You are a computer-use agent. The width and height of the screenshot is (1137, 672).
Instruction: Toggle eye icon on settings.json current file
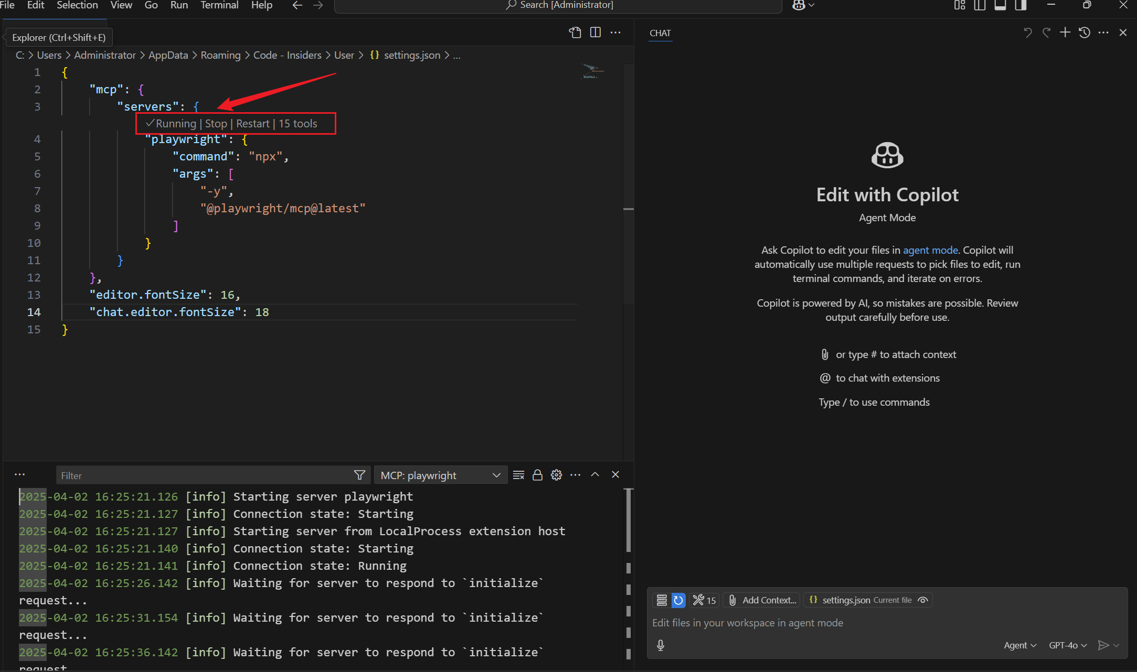click(x=923, y=600)
